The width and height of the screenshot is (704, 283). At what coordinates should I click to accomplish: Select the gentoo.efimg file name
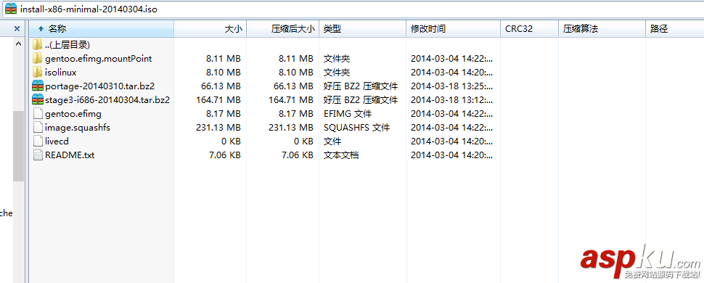tap(73, 114)
